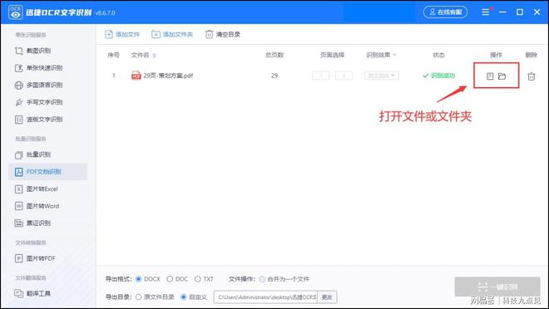This screenshot has width=549, height=309.
Task: Click the PDF file type icon in row
Action: click(x=136, y=76)
